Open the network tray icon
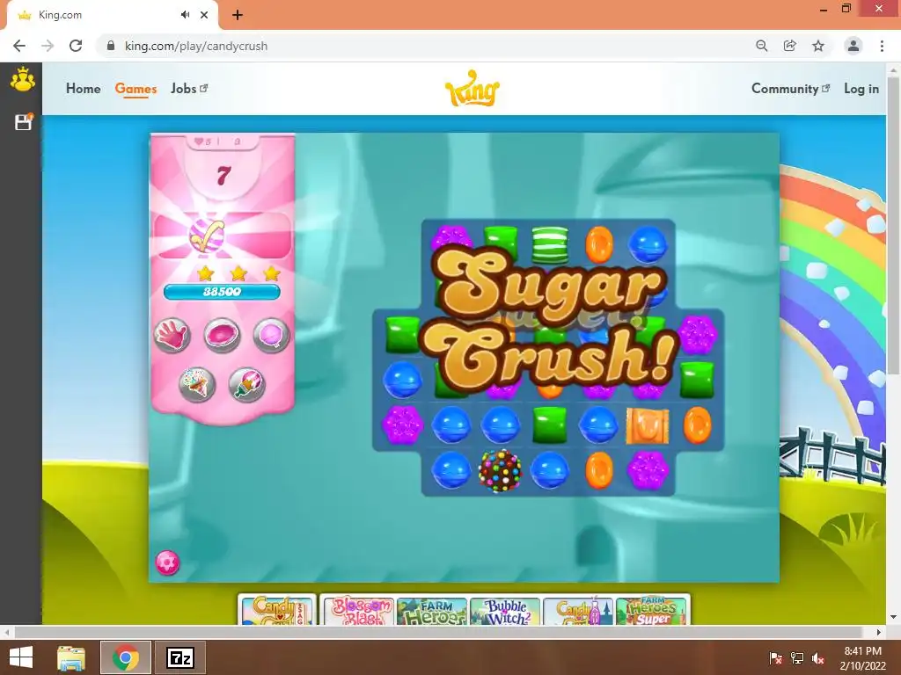This screenshot has height=675, width=901. 797,658
